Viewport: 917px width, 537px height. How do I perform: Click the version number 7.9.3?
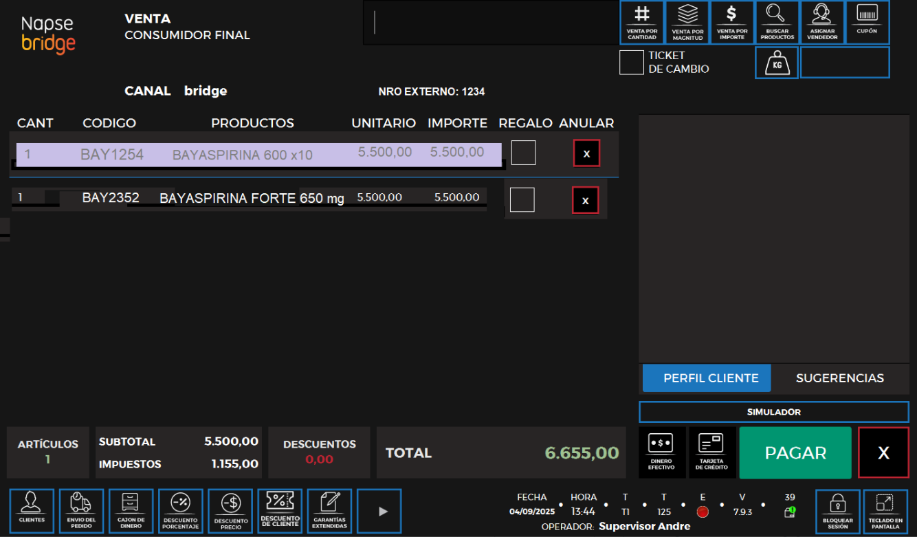coord(742,512)
